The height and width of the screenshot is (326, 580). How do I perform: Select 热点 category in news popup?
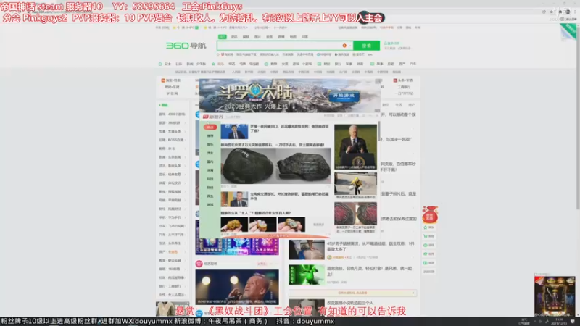click(210, 127)
